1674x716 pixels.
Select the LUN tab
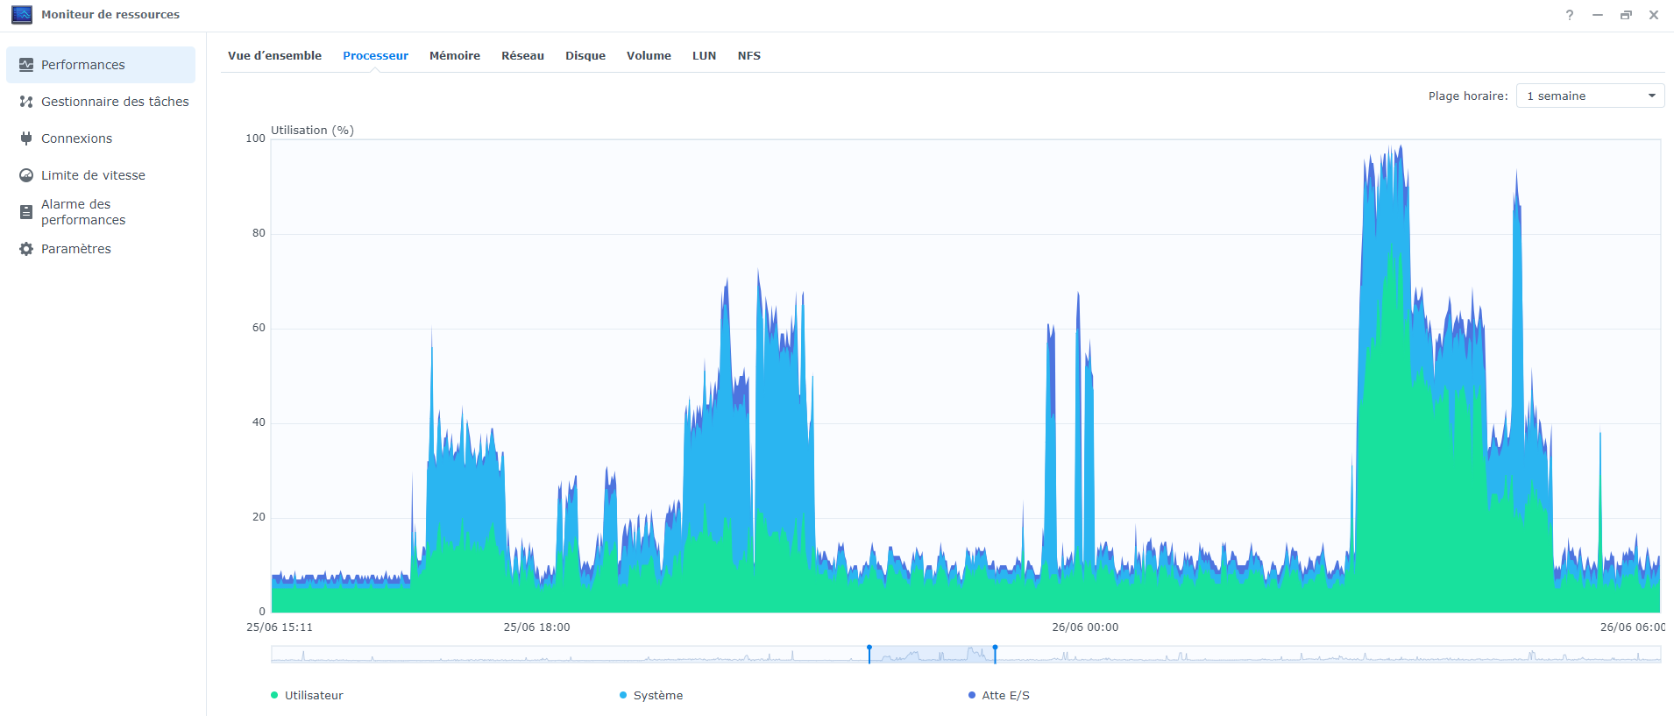704,55
